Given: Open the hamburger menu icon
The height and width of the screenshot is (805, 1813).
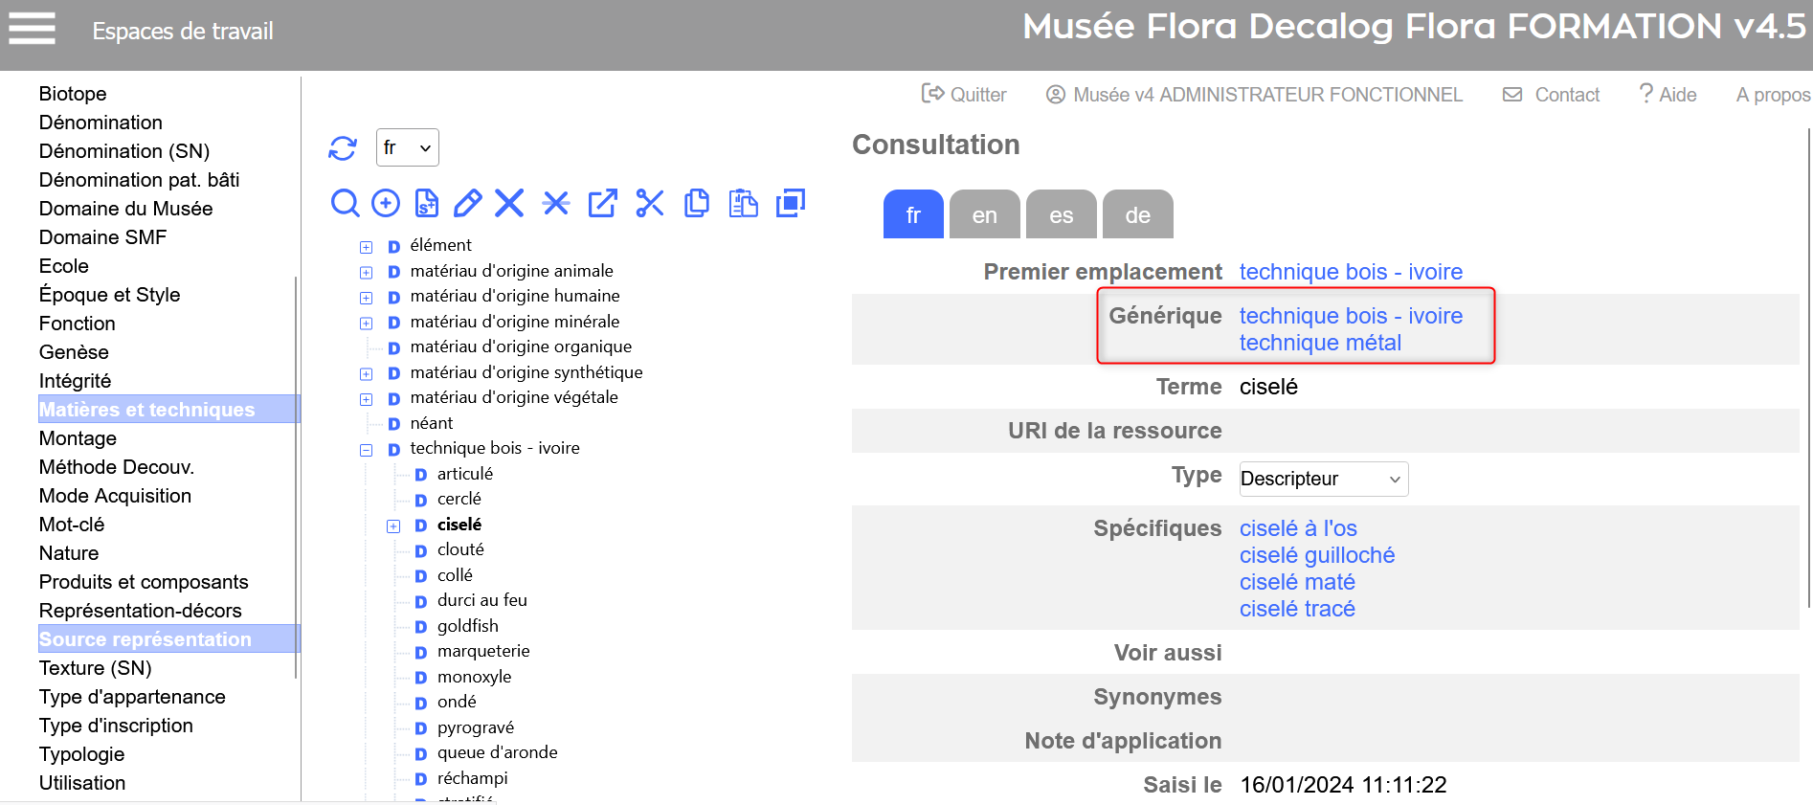Looking at the screenshot, I should 32,29.
